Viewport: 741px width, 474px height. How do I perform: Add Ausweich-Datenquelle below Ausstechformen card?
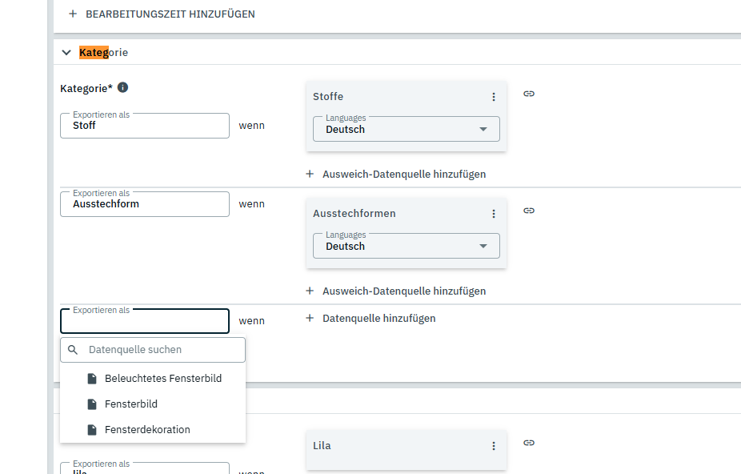coord(395,291)
